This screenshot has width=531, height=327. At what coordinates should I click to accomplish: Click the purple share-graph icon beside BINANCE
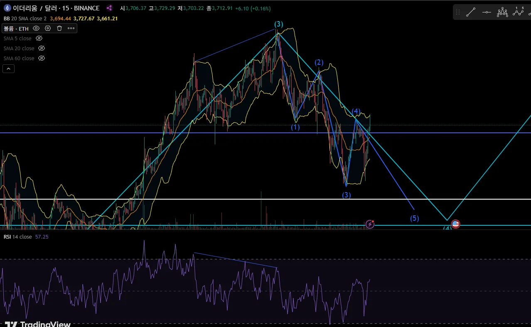coord(109,8)
